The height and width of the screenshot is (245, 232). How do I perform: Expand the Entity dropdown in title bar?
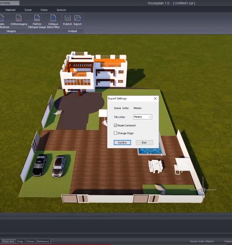pos(17,3)
